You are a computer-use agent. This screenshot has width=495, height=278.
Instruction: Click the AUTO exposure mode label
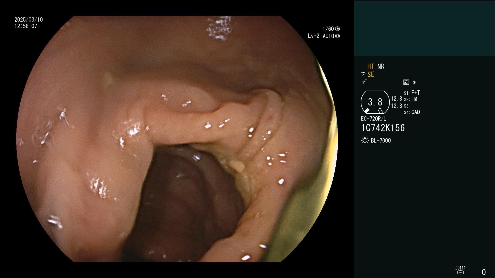click(x=328, y=36)
